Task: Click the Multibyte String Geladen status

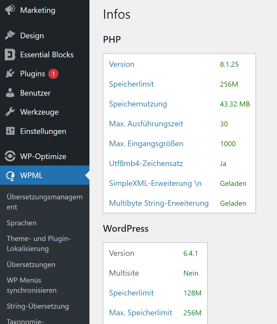Action: (x=233, y=203)
